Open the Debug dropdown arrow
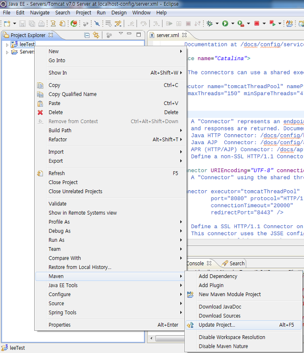Image resolution: width=304 pixels, height=353 pixels. click(217, 24)
